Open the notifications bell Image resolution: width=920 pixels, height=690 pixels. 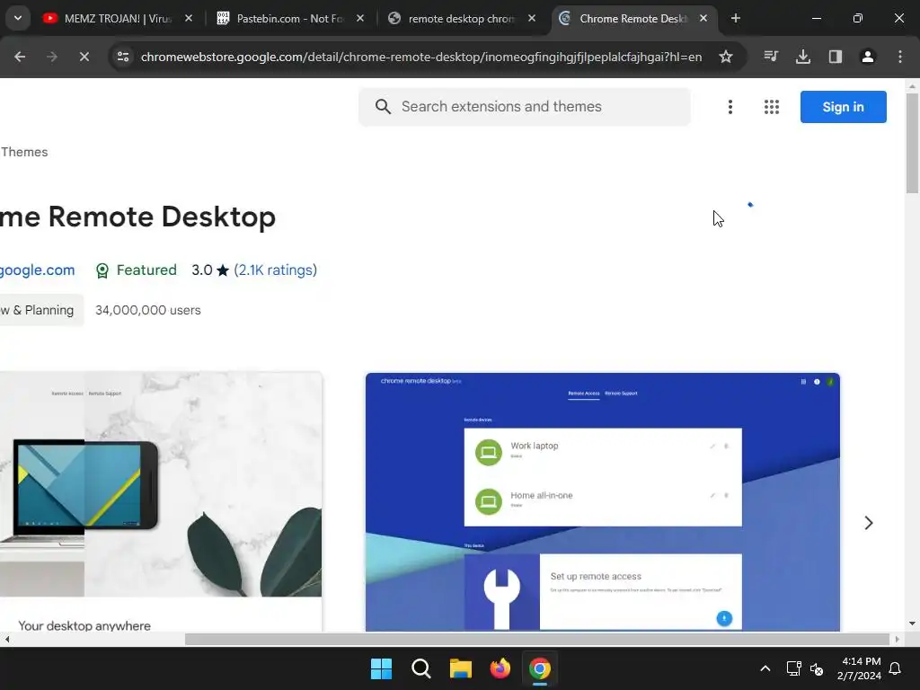click(896, 668)
